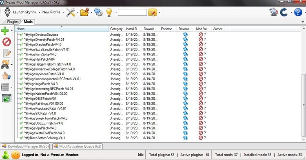Click the yellow checkmark note icon

pyautogui.click(x=153, y=12)
